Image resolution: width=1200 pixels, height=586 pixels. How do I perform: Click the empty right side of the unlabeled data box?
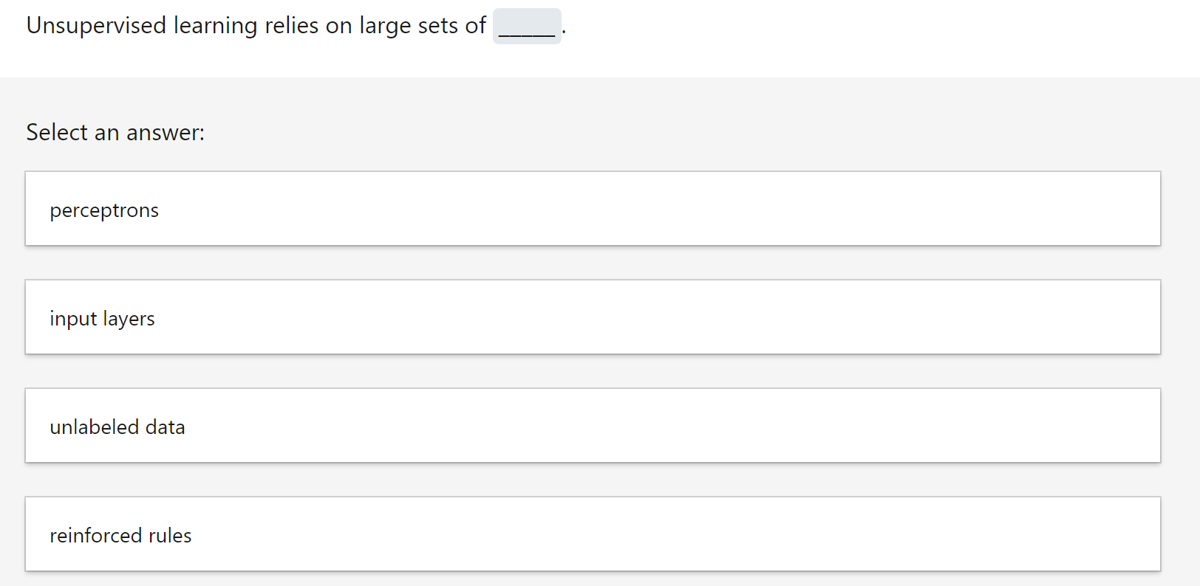coord(961,426)
